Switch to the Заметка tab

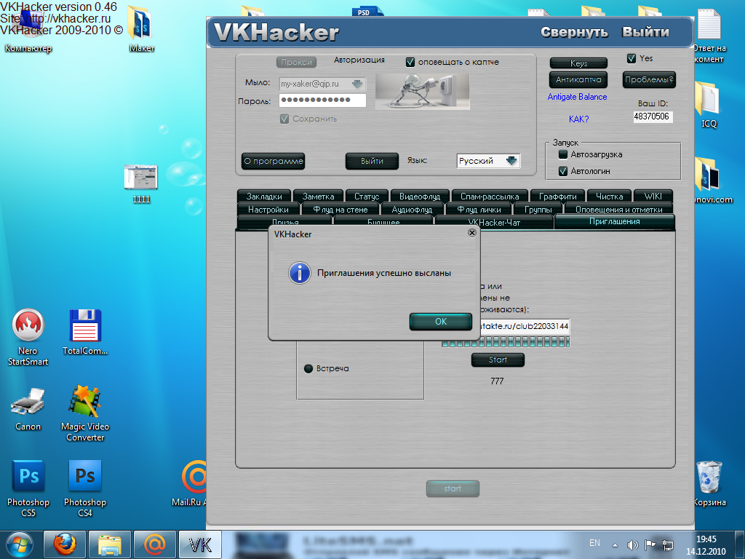click(x=319, y=197)
